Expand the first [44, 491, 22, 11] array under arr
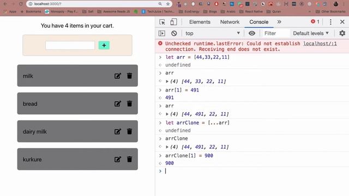Screen dimensions: 349x196 (x=167, y=114)
